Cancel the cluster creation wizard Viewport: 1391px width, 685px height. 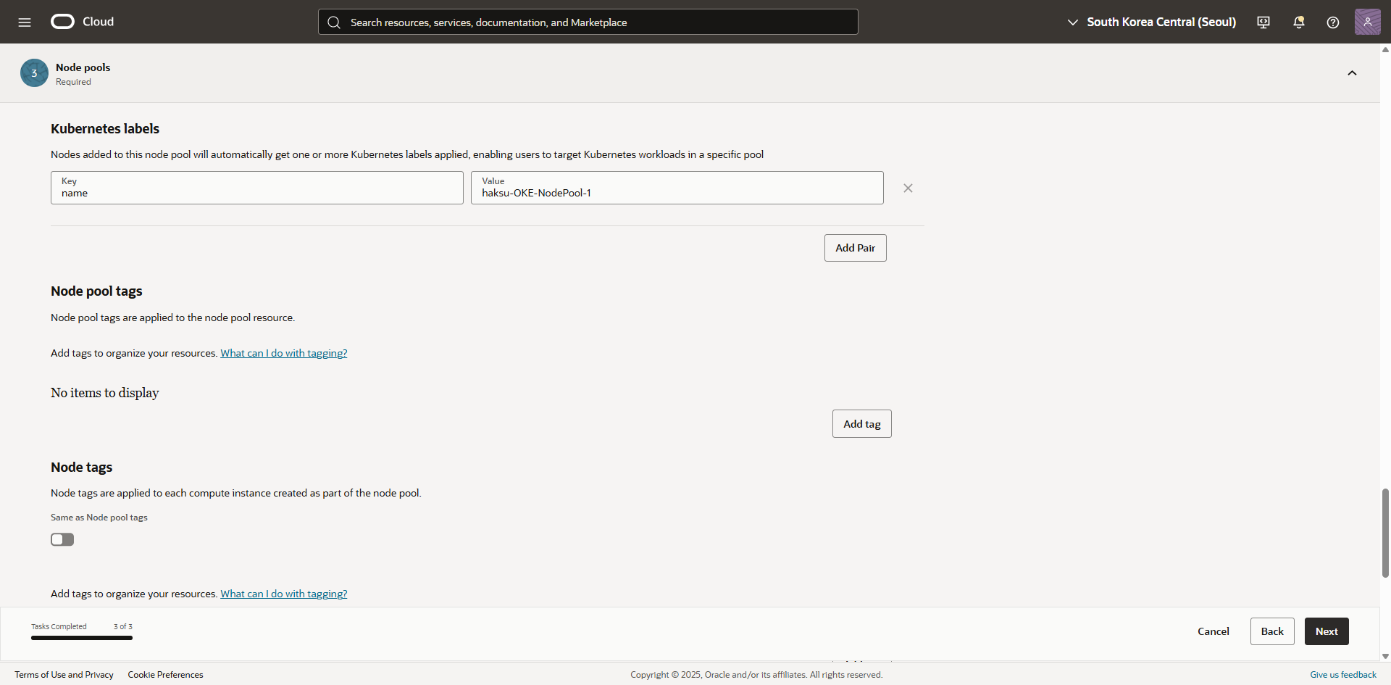tap(1213, 631)
